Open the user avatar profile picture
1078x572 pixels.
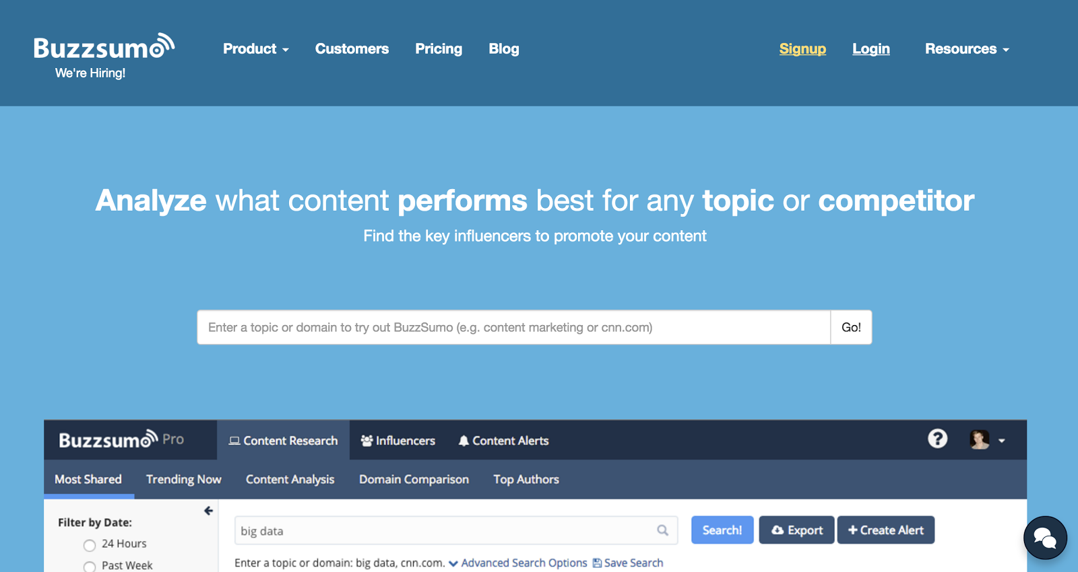[x=980, y=439]
